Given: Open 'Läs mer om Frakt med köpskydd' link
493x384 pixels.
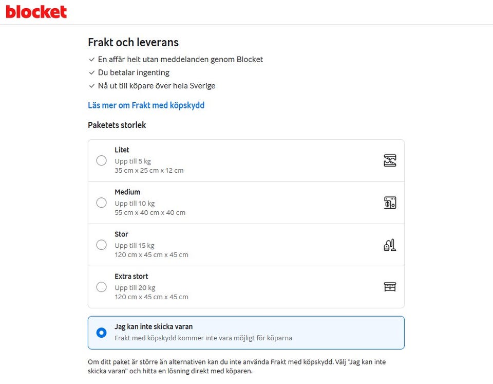Looking at the screenshot, I should [146, 105].
